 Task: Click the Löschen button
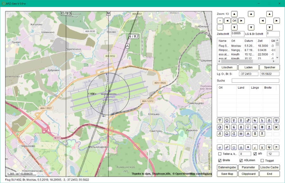(x=227, y=67)
